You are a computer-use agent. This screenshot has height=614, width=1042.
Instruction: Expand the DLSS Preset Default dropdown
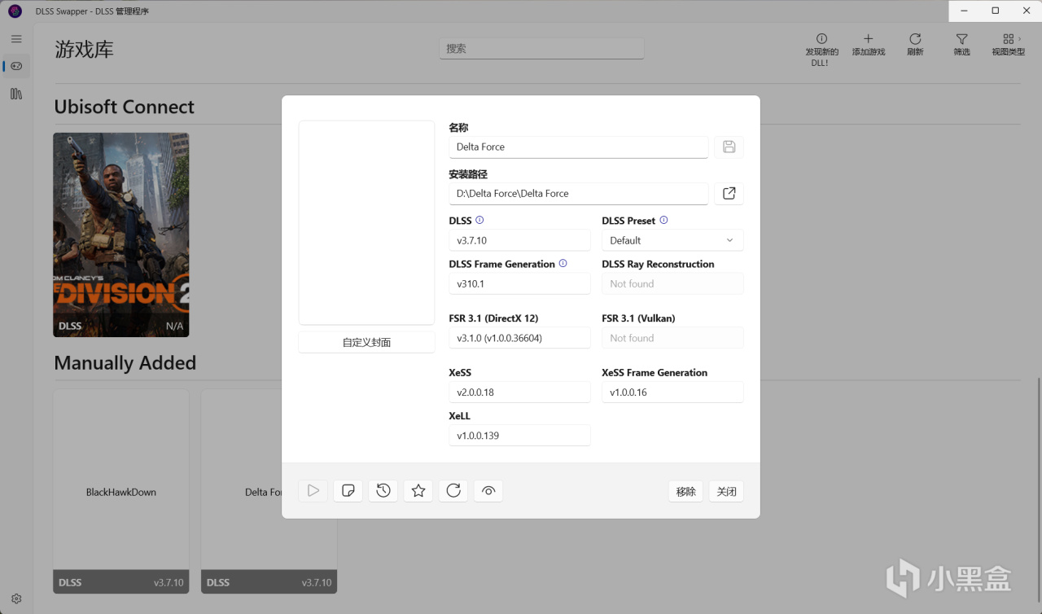(672, 240)
